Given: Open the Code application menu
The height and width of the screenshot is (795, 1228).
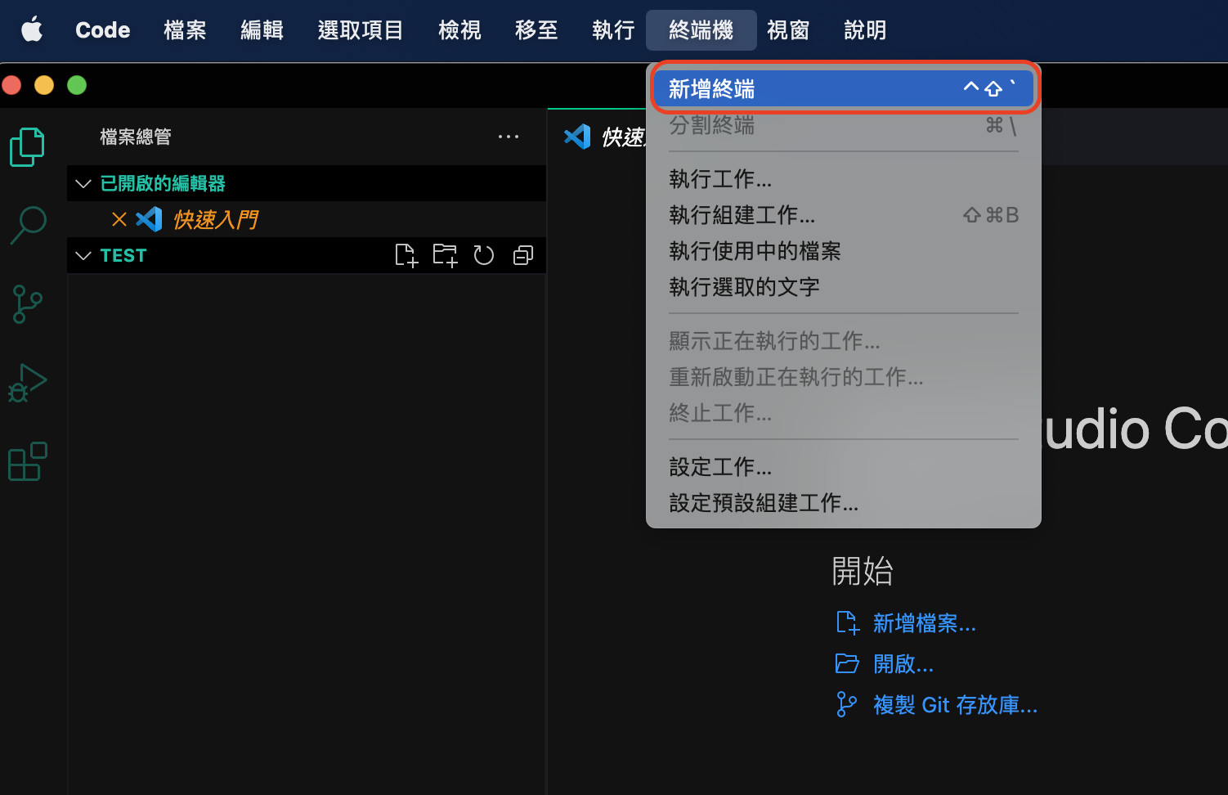Looking at the screenshot, I should coord(103,30).
